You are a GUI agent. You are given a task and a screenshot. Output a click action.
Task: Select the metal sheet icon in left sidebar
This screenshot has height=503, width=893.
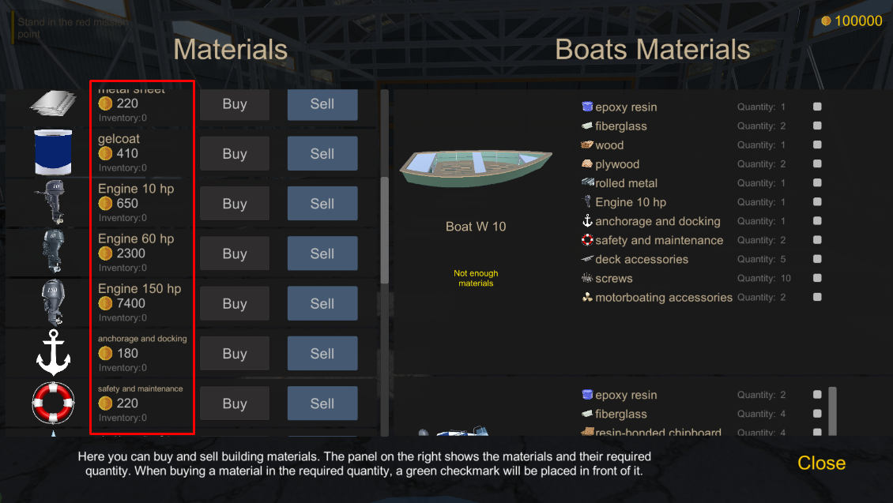point(52,101)
